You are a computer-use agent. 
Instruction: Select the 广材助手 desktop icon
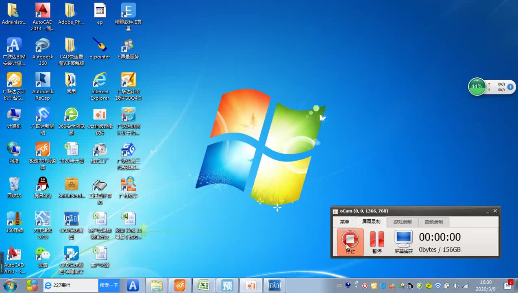click(128, 187)
